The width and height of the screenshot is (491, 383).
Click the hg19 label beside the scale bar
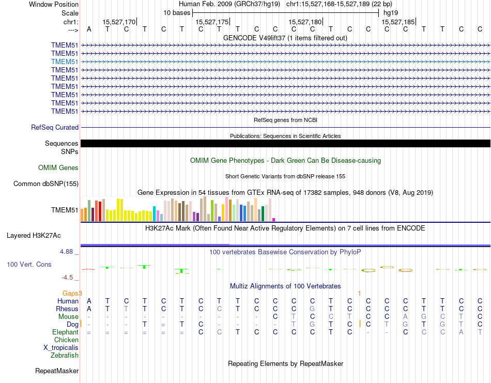click(391, 13)
